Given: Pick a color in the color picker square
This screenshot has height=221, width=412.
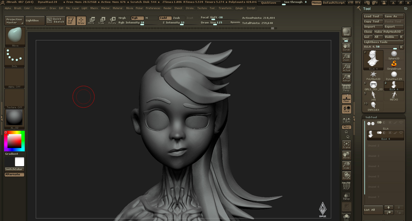Looking at the screenshot, I should 14,141.
